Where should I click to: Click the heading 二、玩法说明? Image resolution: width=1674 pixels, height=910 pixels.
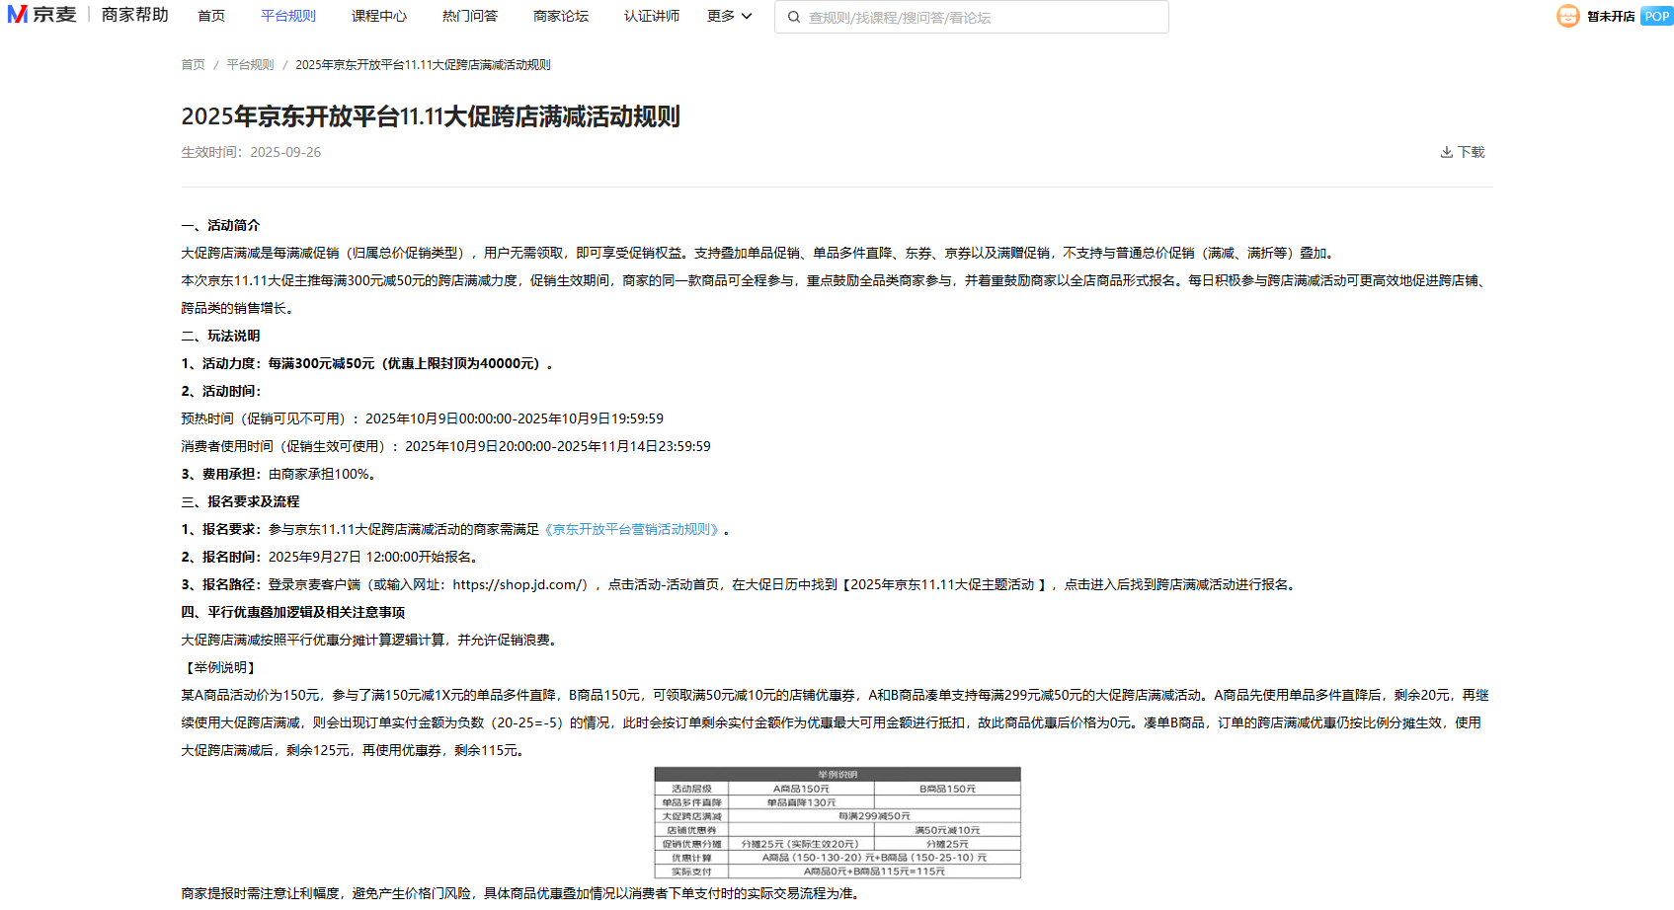220,336
